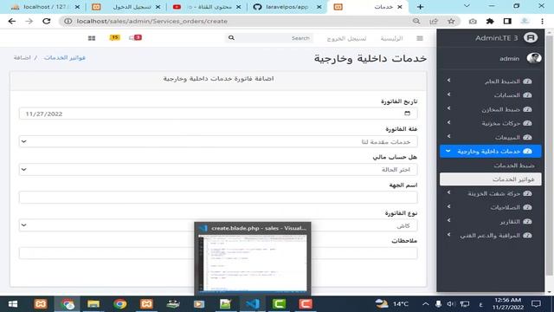This screenshot has width=554, height=312.
Task: Click the ملاحظات notes input field
Action: click(218, 253)
